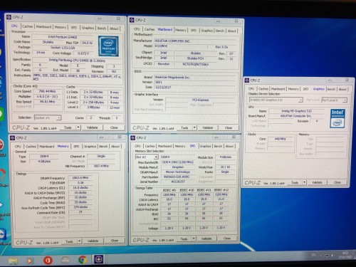356x267 pixels.
Task: Switch to Caches tab in CPU window
Action: pyautogui.click(x=28, y=26)
